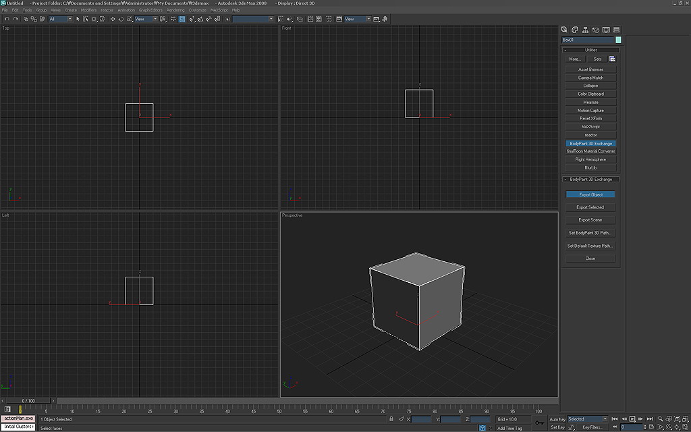The height and width of the screenshot is (432, 691).
Task: Click the Configure Button Sets icon
Action: tap(613, 59)
